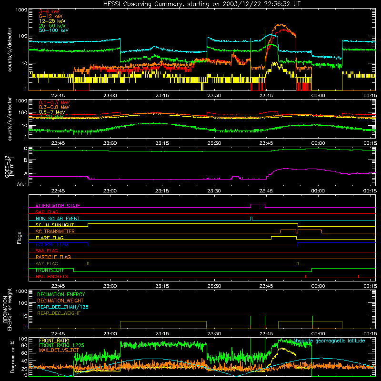
Task: Click 23:00 tick under the keV panel
Action: click(110, 96)
